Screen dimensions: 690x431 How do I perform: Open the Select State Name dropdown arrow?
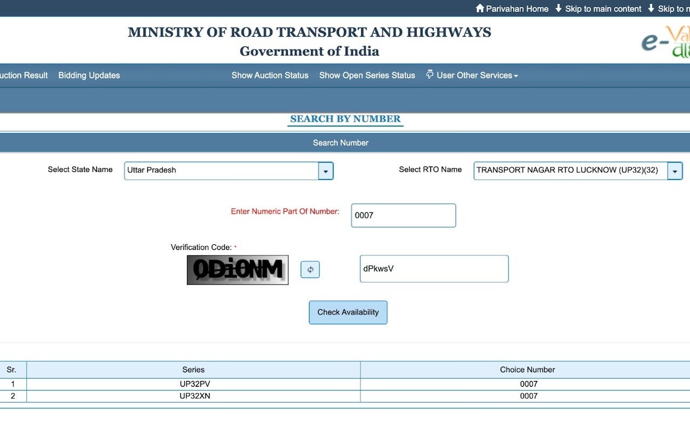(325, 170)
